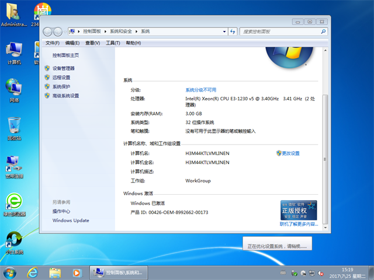
Task: Click the search magnifier icon
Action: point(323,32)
